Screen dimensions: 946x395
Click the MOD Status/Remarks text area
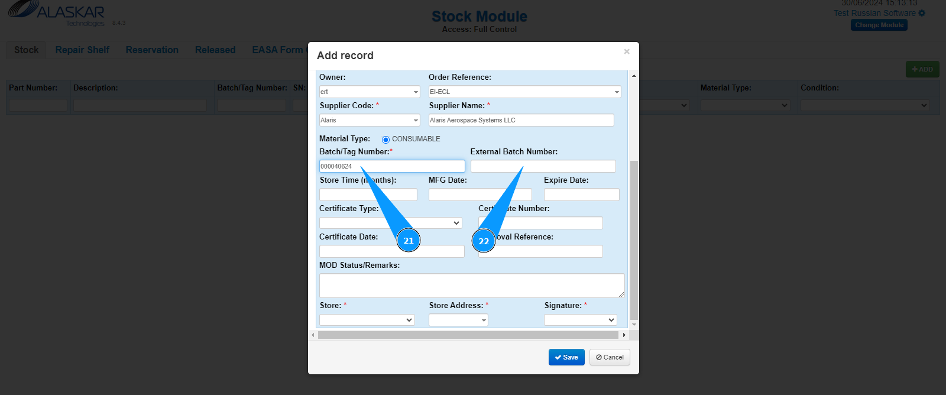coord(471,285)
